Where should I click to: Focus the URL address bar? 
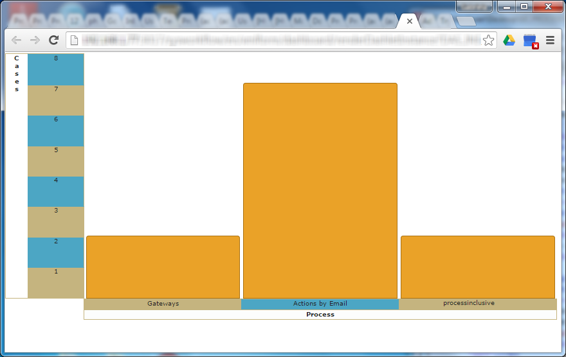(x=277, y=40)
